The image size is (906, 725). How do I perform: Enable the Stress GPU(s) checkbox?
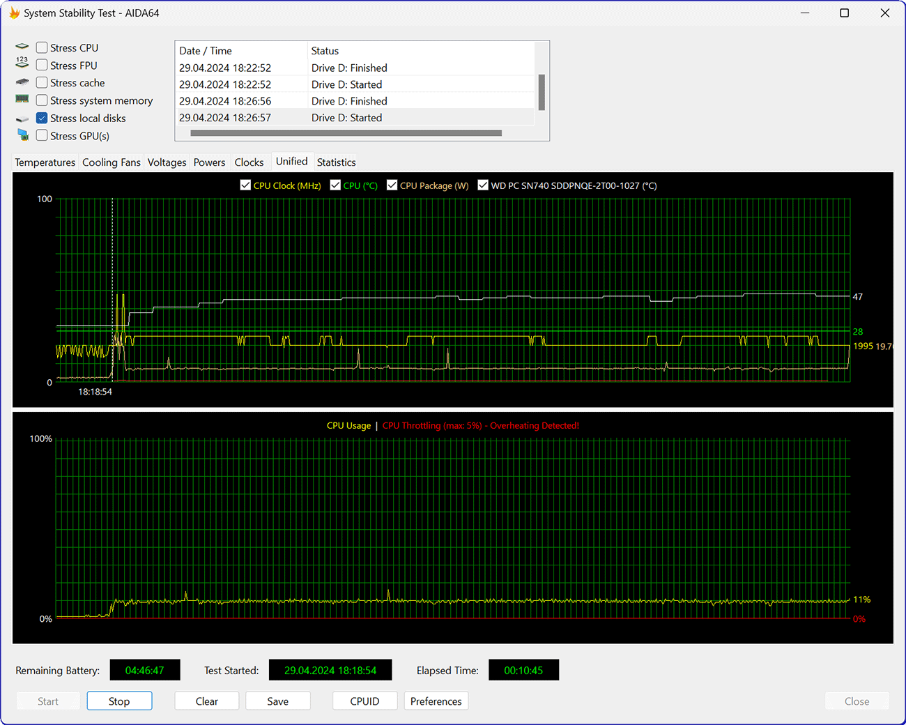(x=42, y=135)
